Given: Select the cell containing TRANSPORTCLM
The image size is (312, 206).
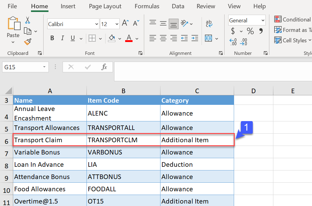Looking at the screenshot, I should click(x=123, y=140).
